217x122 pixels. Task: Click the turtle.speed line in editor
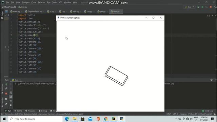click(28, 35)
